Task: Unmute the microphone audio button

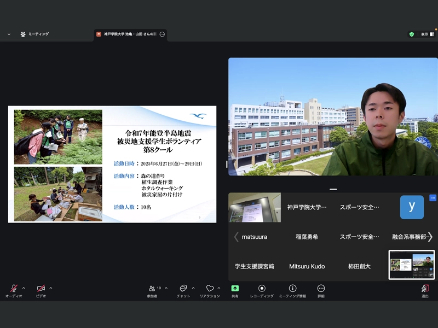Action: 13,289
